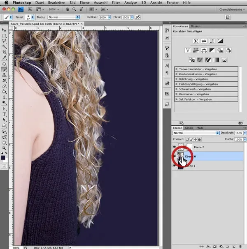The image size is (247, 249).
Task: Expand Farbton/Sättigung – Vorgaben presets
Action: pos(177,84)
